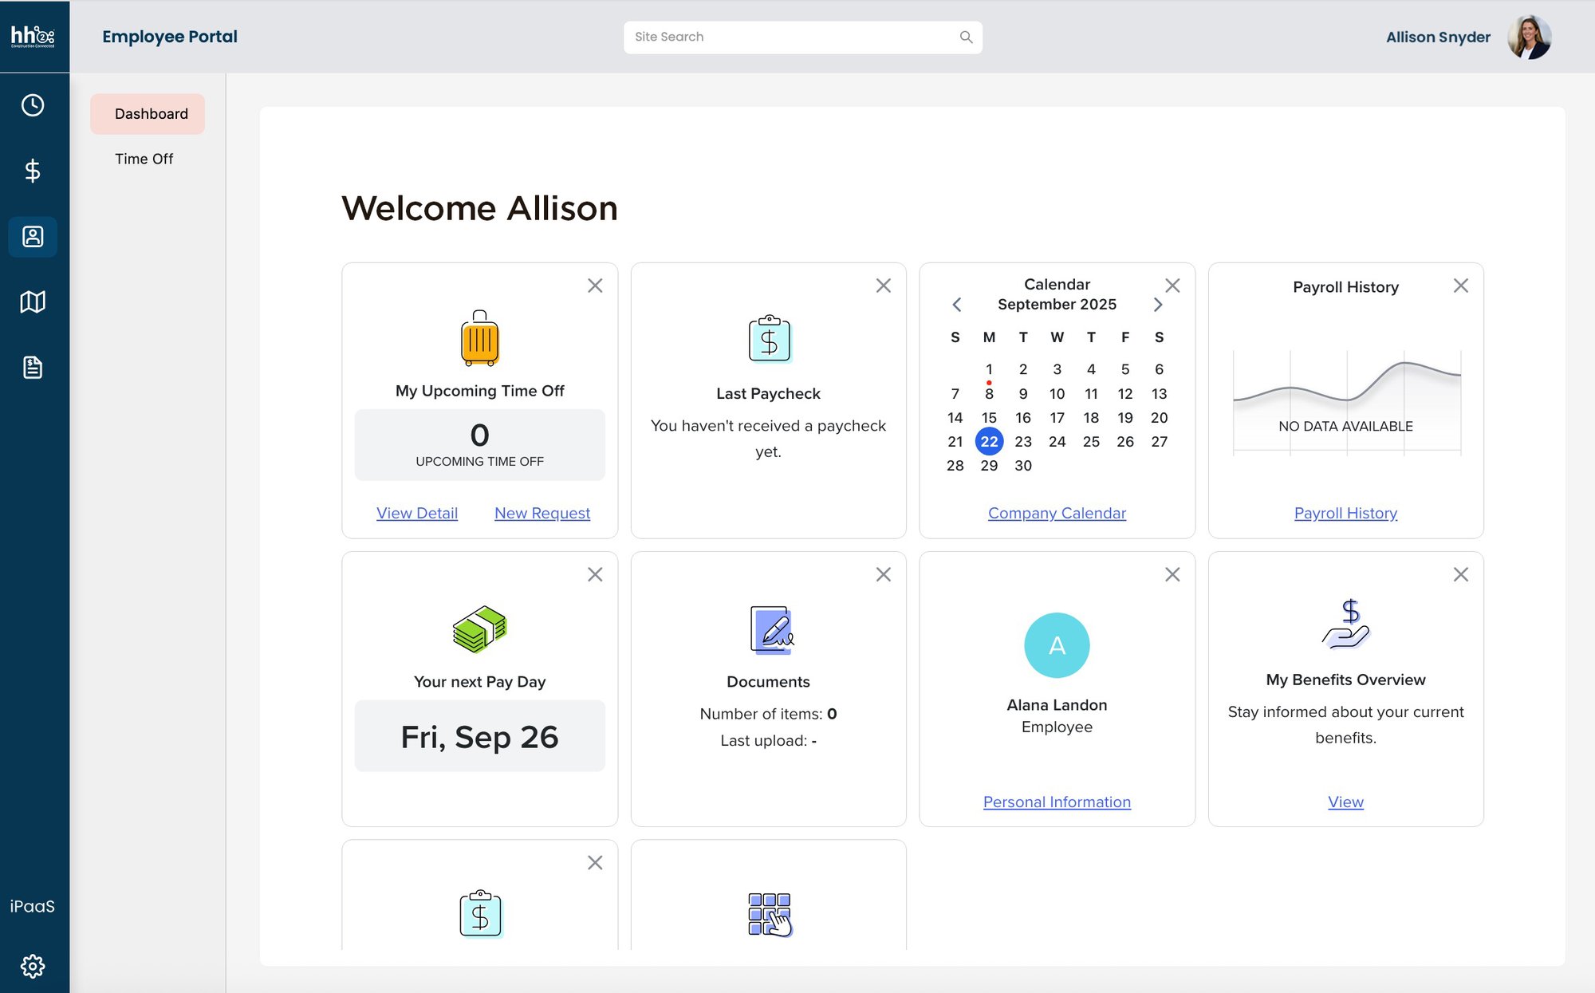This screenshot has width=1595, height=993.
Task: Hide the Last Paycheck widget
Action: pyautogui.click(x=884, y=285)
